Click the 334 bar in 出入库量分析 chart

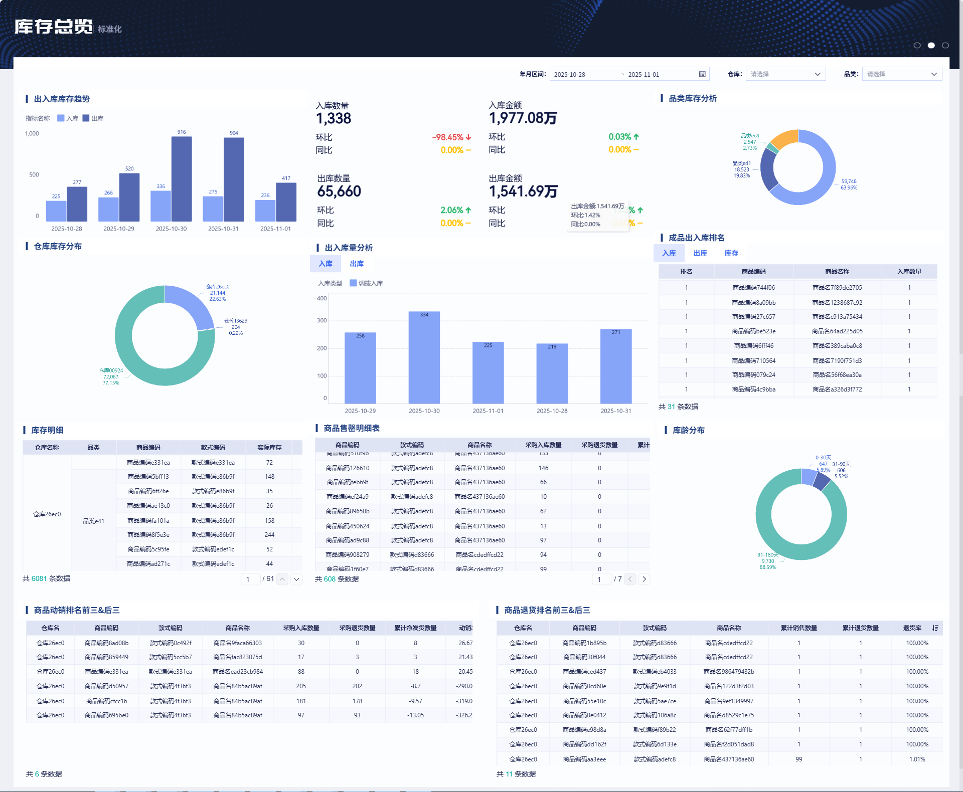tap(424, 357)
